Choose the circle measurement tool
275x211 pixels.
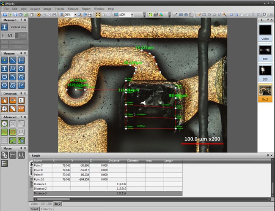21,68
